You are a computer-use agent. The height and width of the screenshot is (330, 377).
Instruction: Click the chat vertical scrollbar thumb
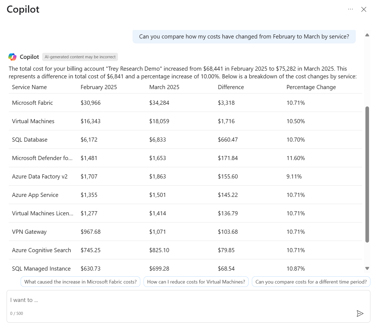tap(367, 174)
